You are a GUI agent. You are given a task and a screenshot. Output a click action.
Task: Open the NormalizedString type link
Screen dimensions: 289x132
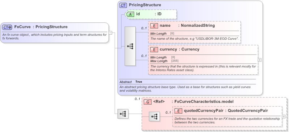tap(198, 26)
